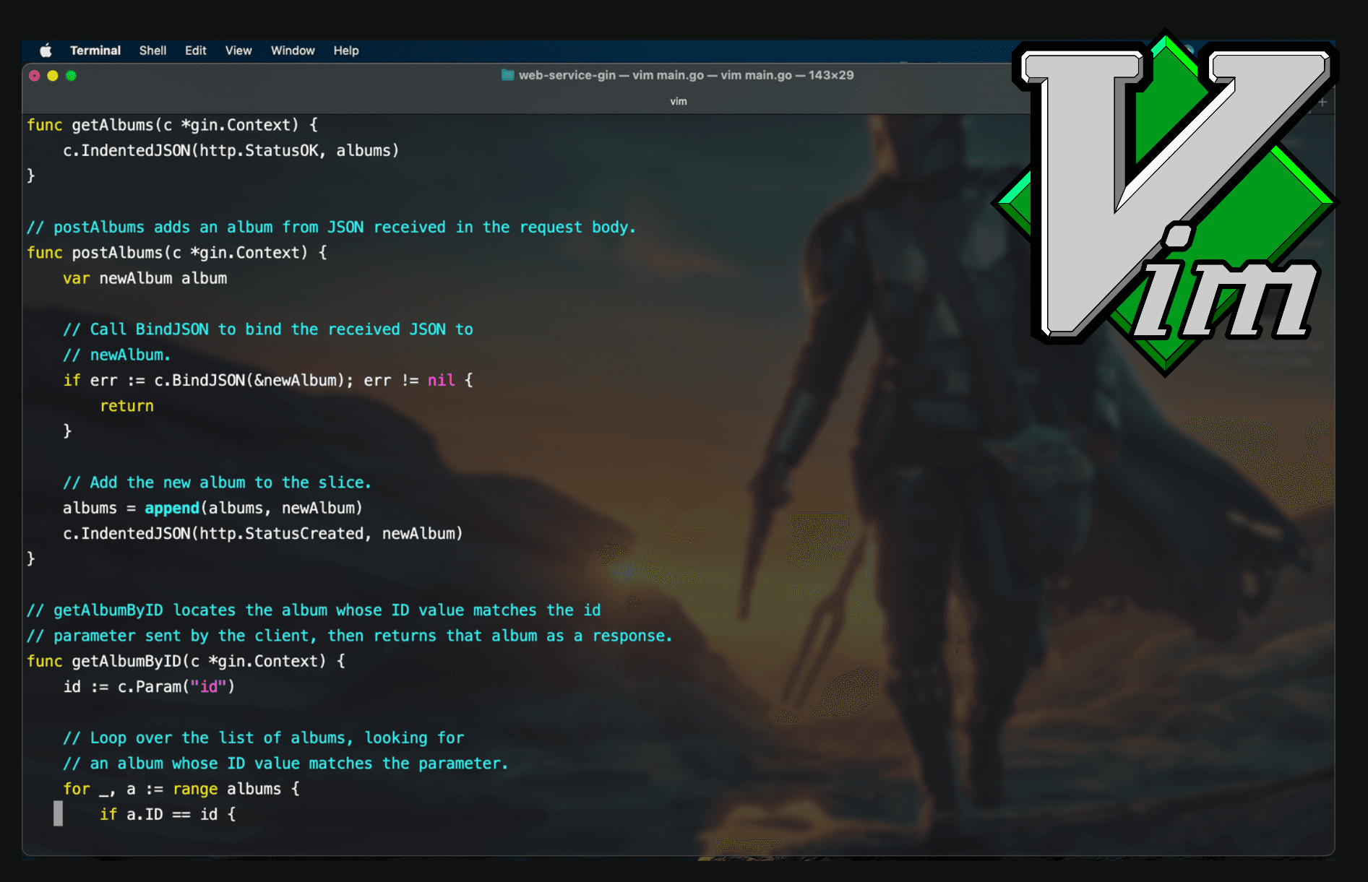Viewport: 1368px width, 882px height.
Task: Click the vim block cursor on last line
Action: 59,814
